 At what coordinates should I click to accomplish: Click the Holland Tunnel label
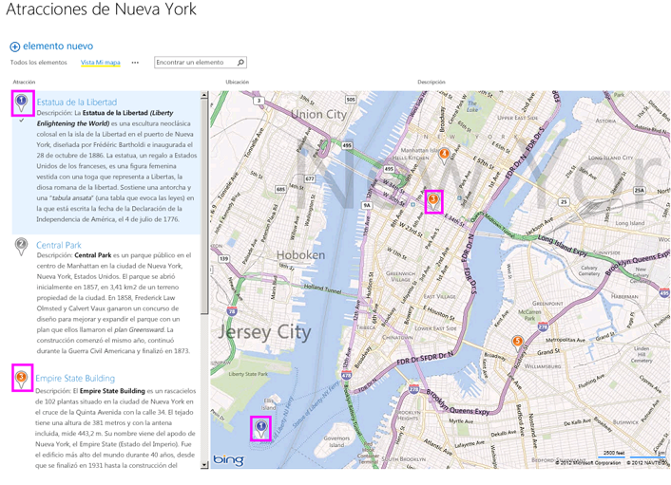[x=323, y=289]
